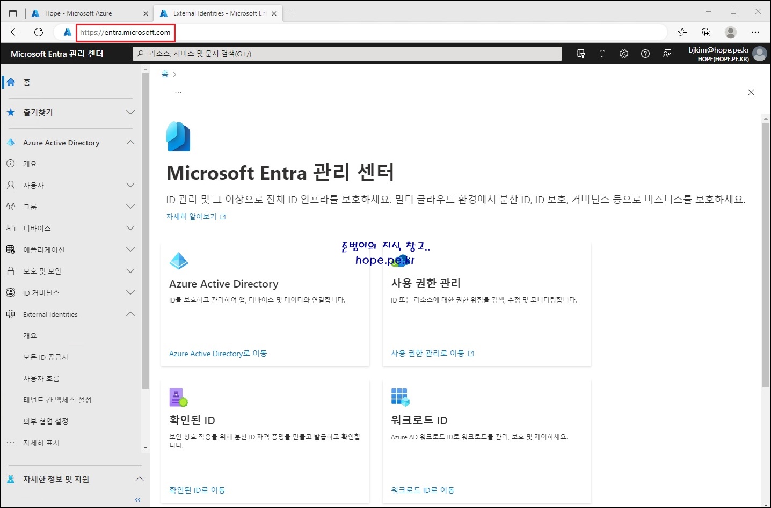Expand the ID 거버넌스 chevron
Image resolution: width=771 pixels, height=508 pixels.
point(130,292)
